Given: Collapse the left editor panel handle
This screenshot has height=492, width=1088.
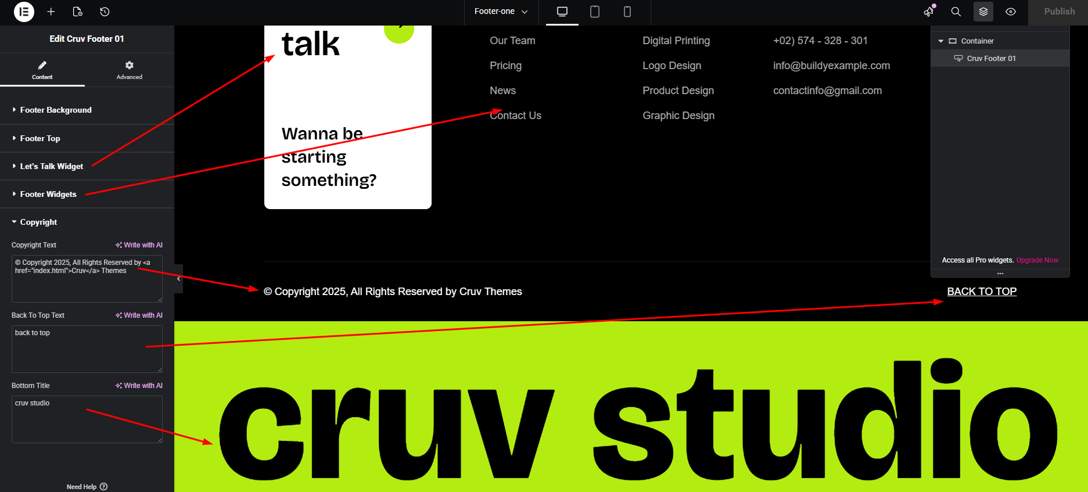Looking at the screenshot, I should 178,279.
